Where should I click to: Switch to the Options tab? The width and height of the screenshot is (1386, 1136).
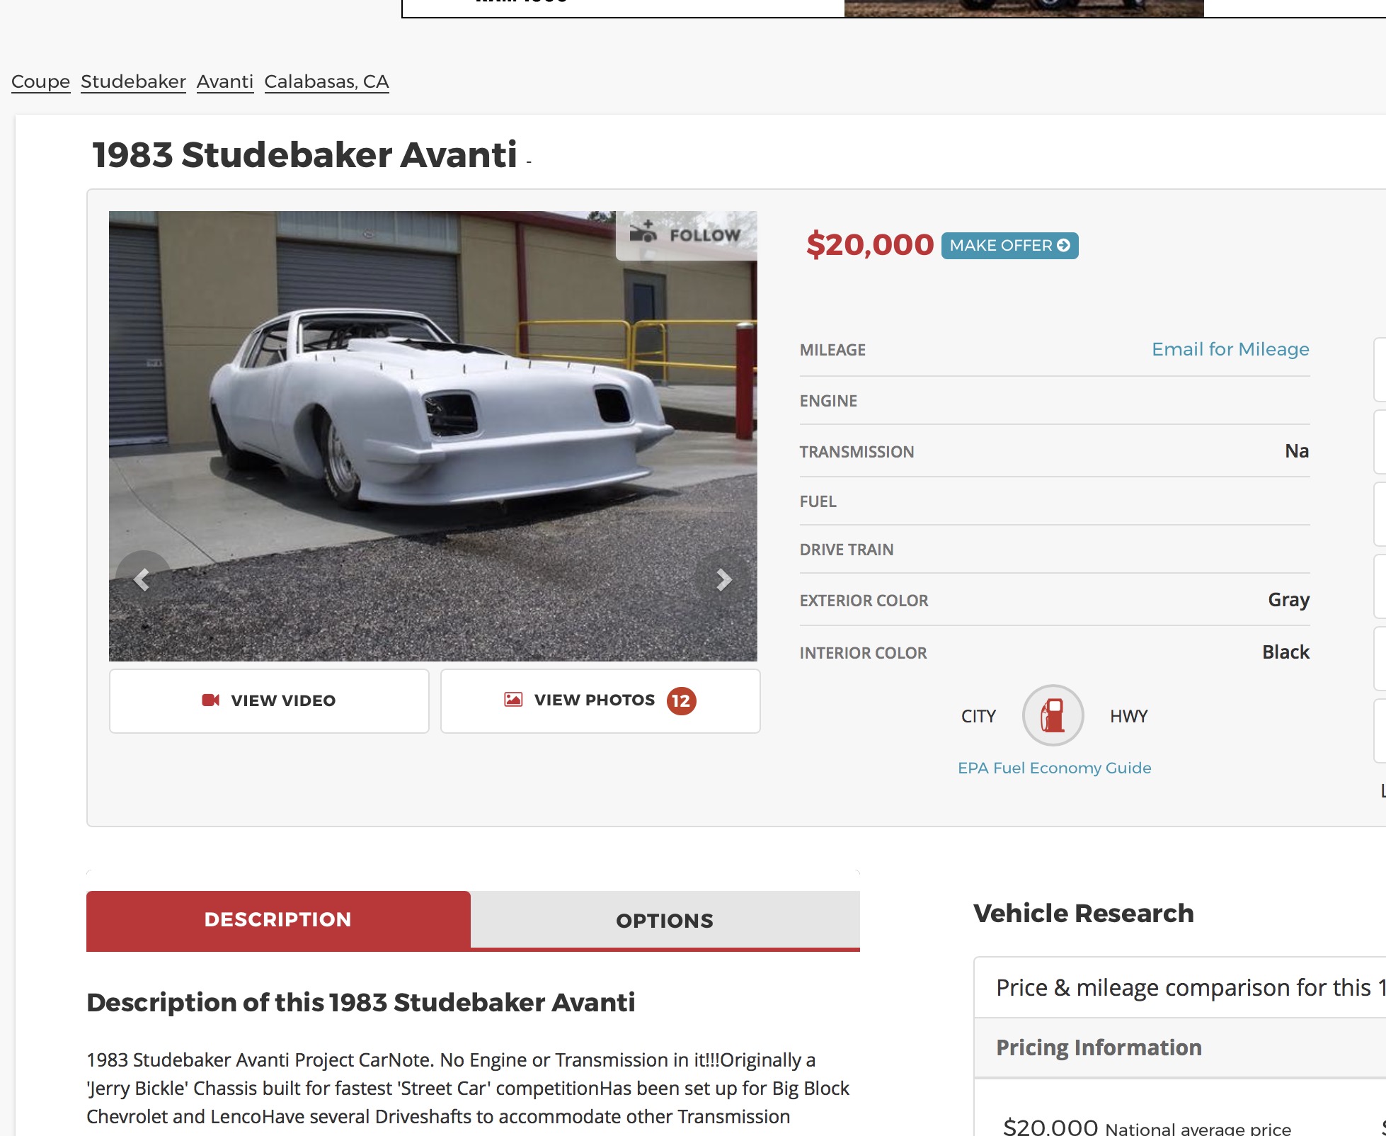pyautogui.click(x=665, y=920)
